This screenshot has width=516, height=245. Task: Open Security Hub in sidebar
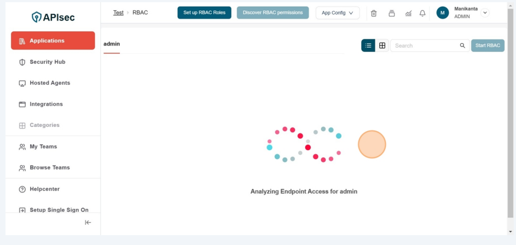pos(47,62)
